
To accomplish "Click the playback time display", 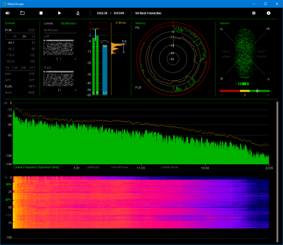I will tap(110, 13).
